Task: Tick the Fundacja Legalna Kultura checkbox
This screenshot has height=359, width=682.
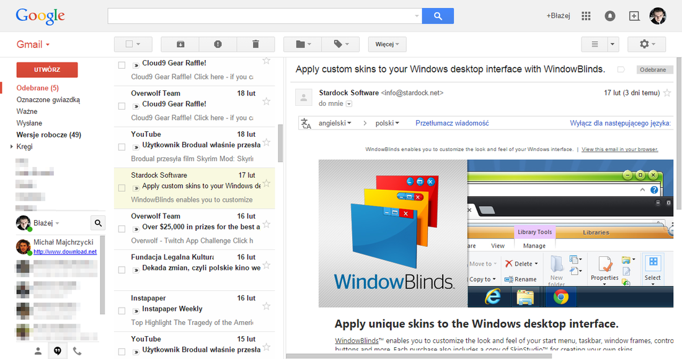Action: (122, 270)
